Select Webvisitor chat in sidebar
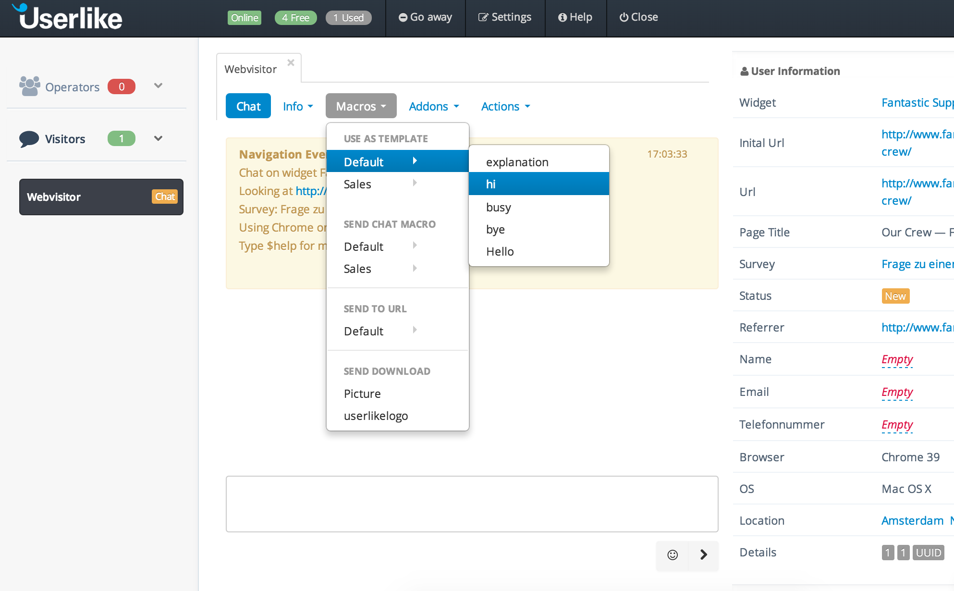Viewport: 954px width, 591px height. tap(101, 197)
